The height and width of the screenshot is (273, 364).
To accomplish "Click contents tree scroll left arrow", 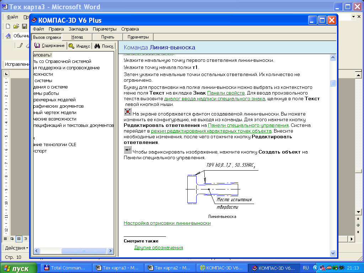I will (37, 251).
